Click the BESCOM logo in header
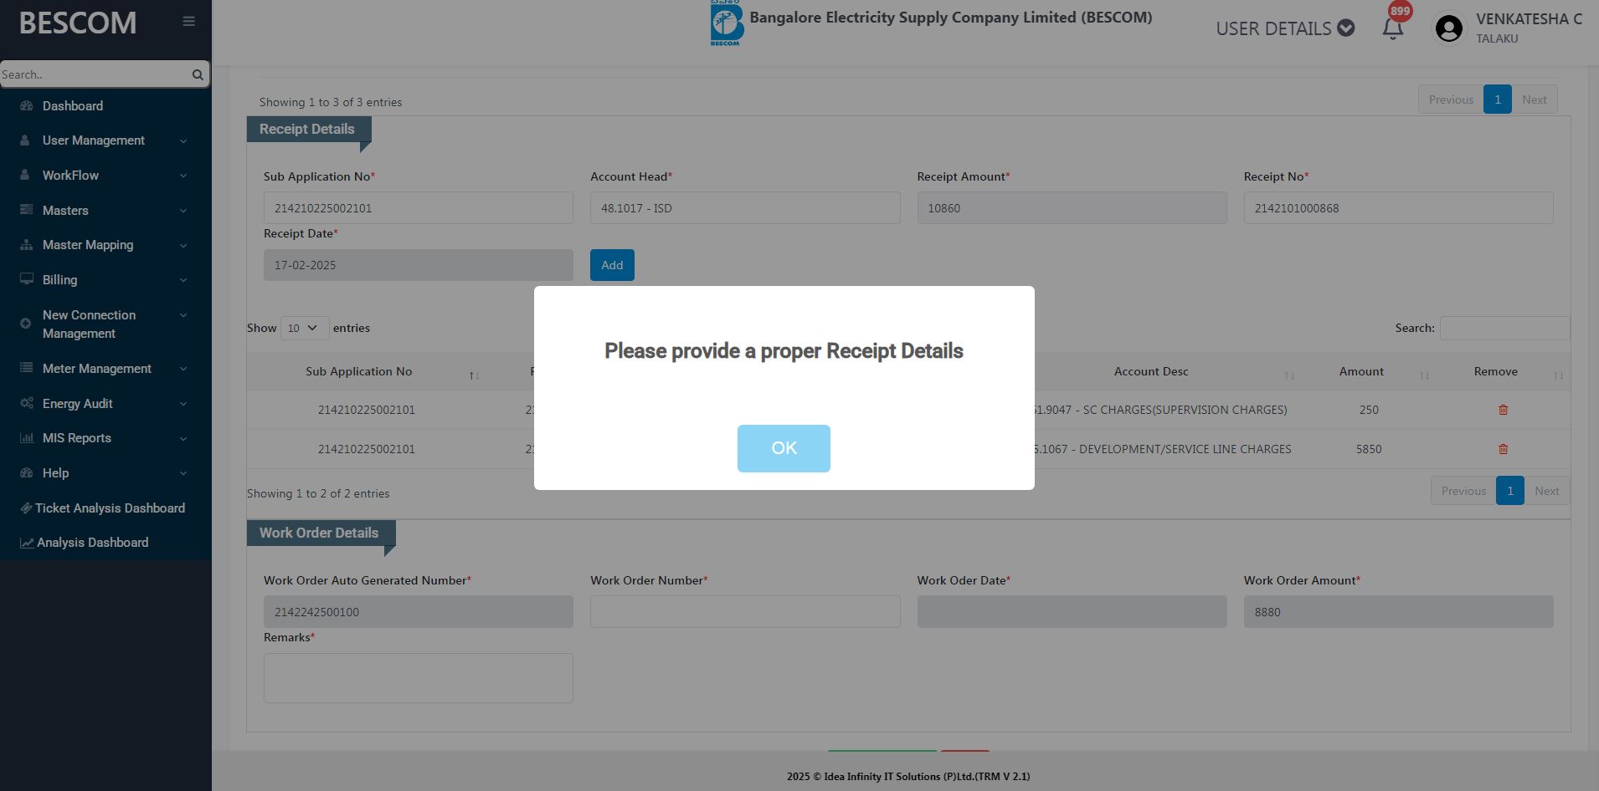Image resolution: width=1599 pixels, height=791 pixels. pos(726,23)
